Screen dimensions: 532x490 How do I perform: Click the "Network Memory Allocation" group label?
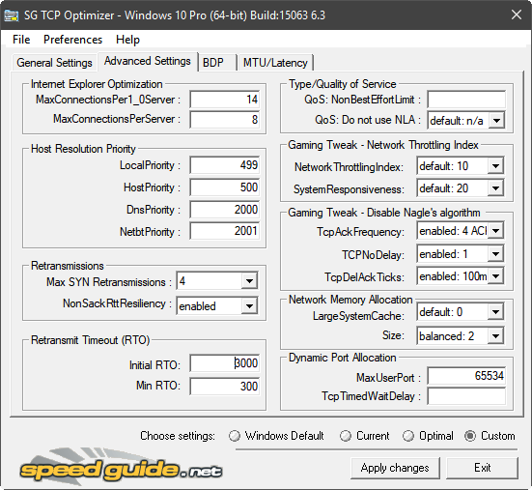point(350,300)
